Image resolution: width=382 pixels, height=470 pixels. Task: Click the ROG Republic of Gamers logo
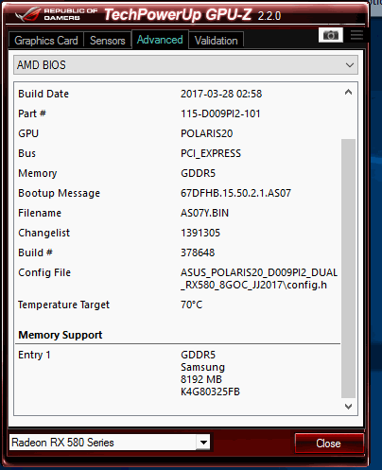click(58, 14)
